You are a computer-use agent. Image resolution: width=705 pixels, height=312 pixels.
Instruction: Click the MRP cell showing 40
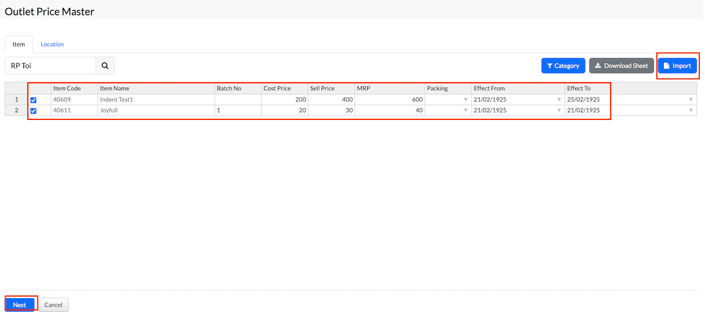click(390, 111)
